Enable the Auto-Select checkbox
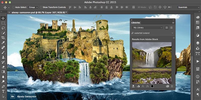 tap(13, 7)
